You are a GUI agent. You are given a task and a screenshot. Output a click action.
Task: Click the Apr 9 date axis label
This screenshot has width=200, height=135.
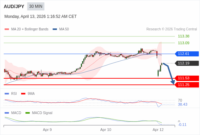(x=47, y=130)
